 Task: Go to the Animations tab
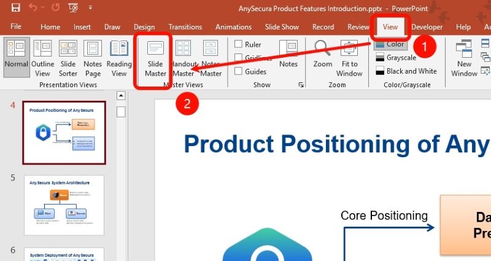click(x=233, y=27)
